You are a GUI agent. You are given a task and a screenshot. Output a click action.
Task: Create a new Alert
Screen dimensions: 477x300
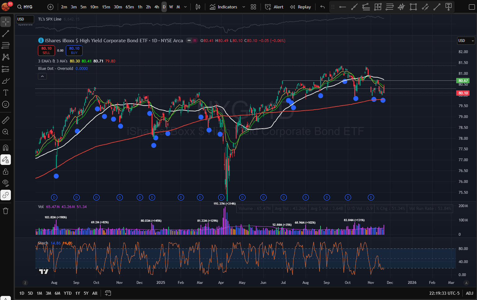[274, 7]
